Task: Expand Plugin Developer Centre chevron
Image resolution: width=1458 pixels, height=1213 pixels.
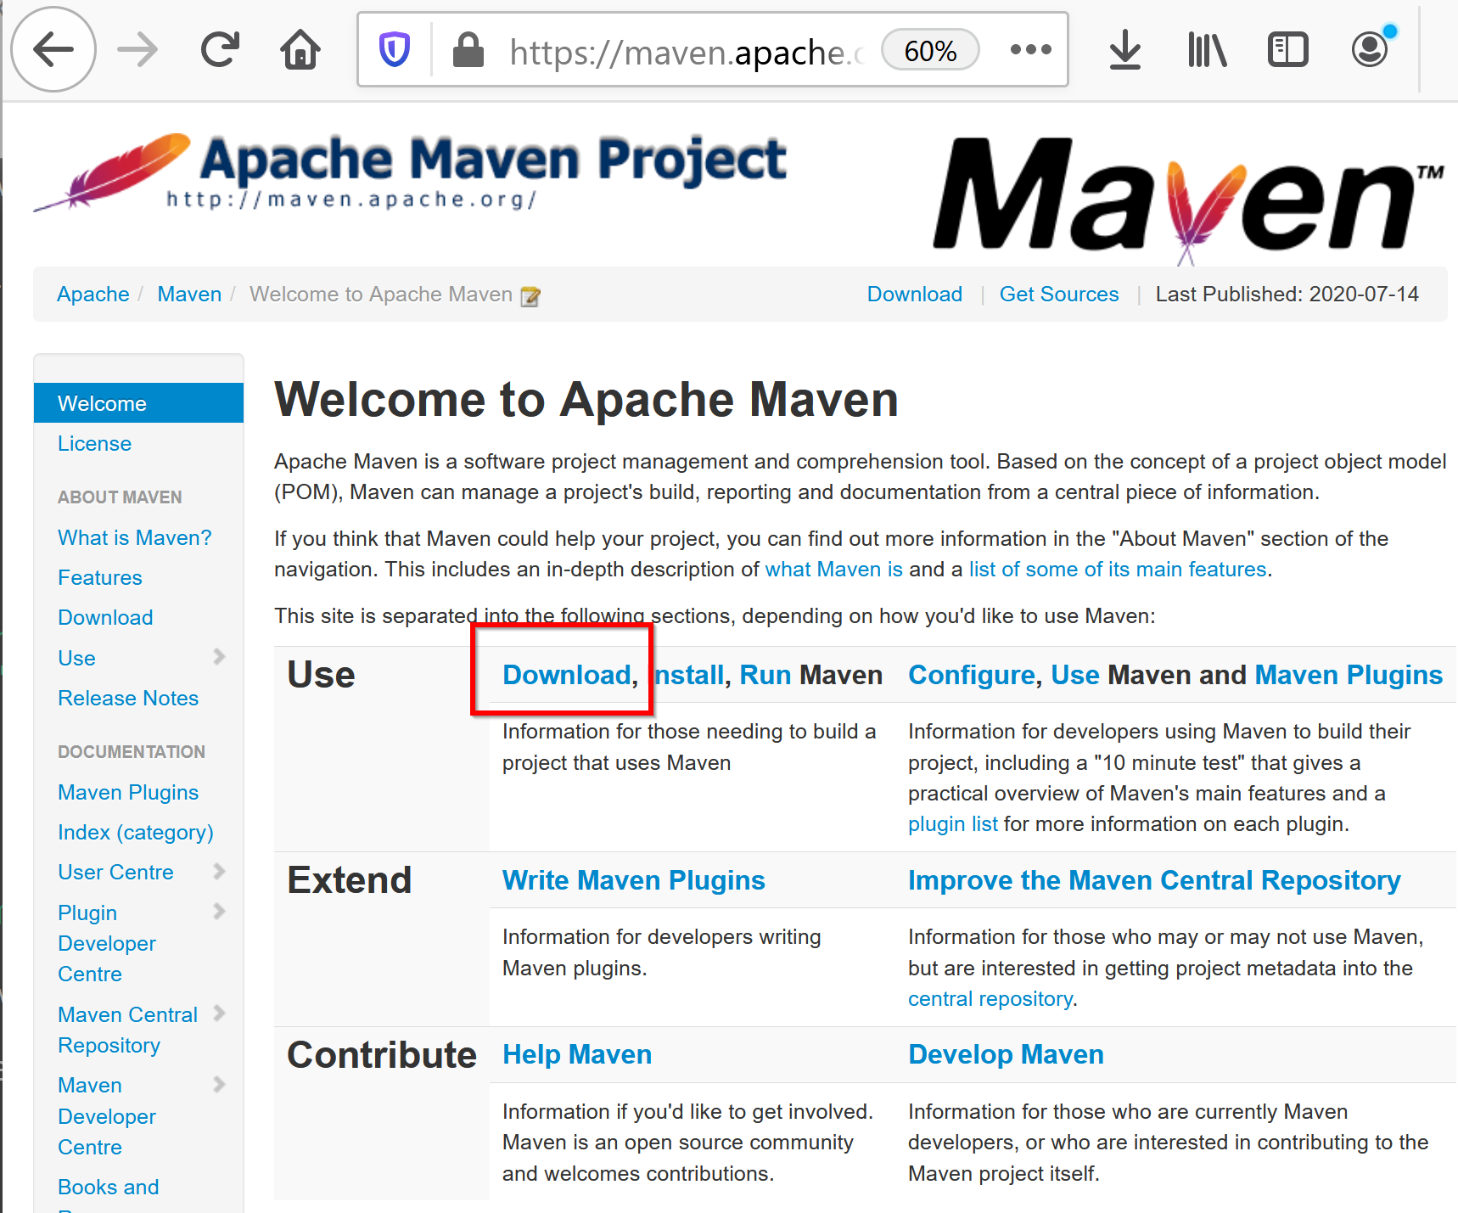Action: click(219, 911)
